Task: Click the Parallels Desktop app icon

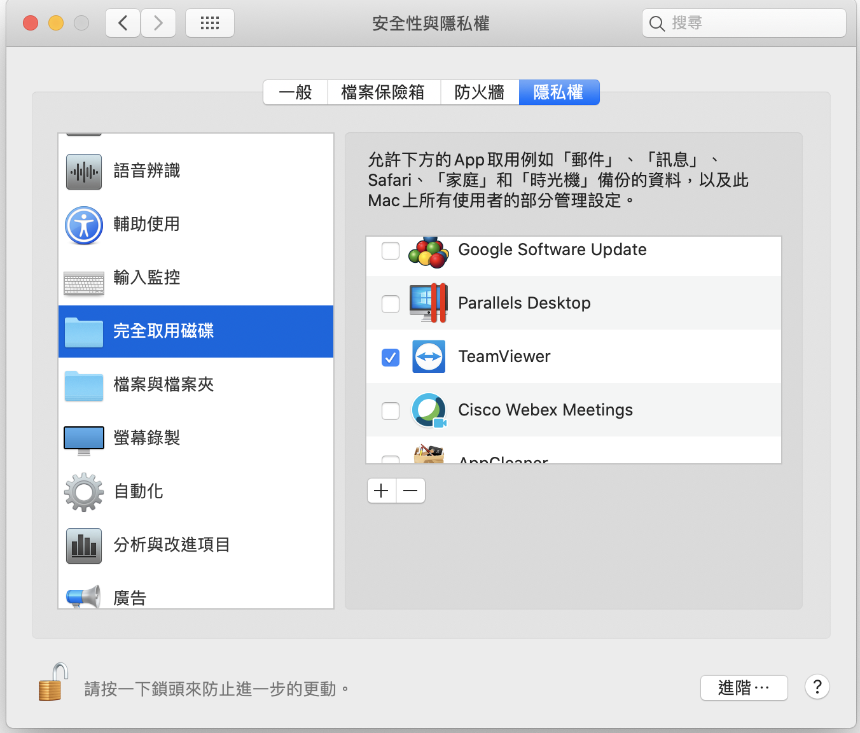Action: point(429,303)
